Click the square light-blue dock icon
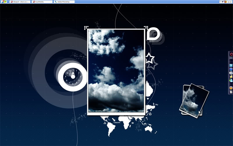This screenshot has height=146, width=233. 231,65
